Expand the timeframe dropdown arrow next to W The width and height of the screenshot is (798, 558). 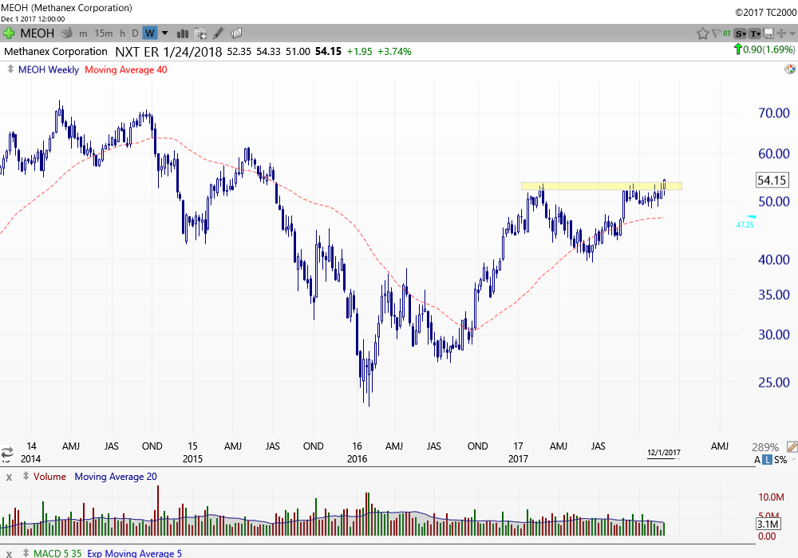pyautogui.click(x=164, y=33)
